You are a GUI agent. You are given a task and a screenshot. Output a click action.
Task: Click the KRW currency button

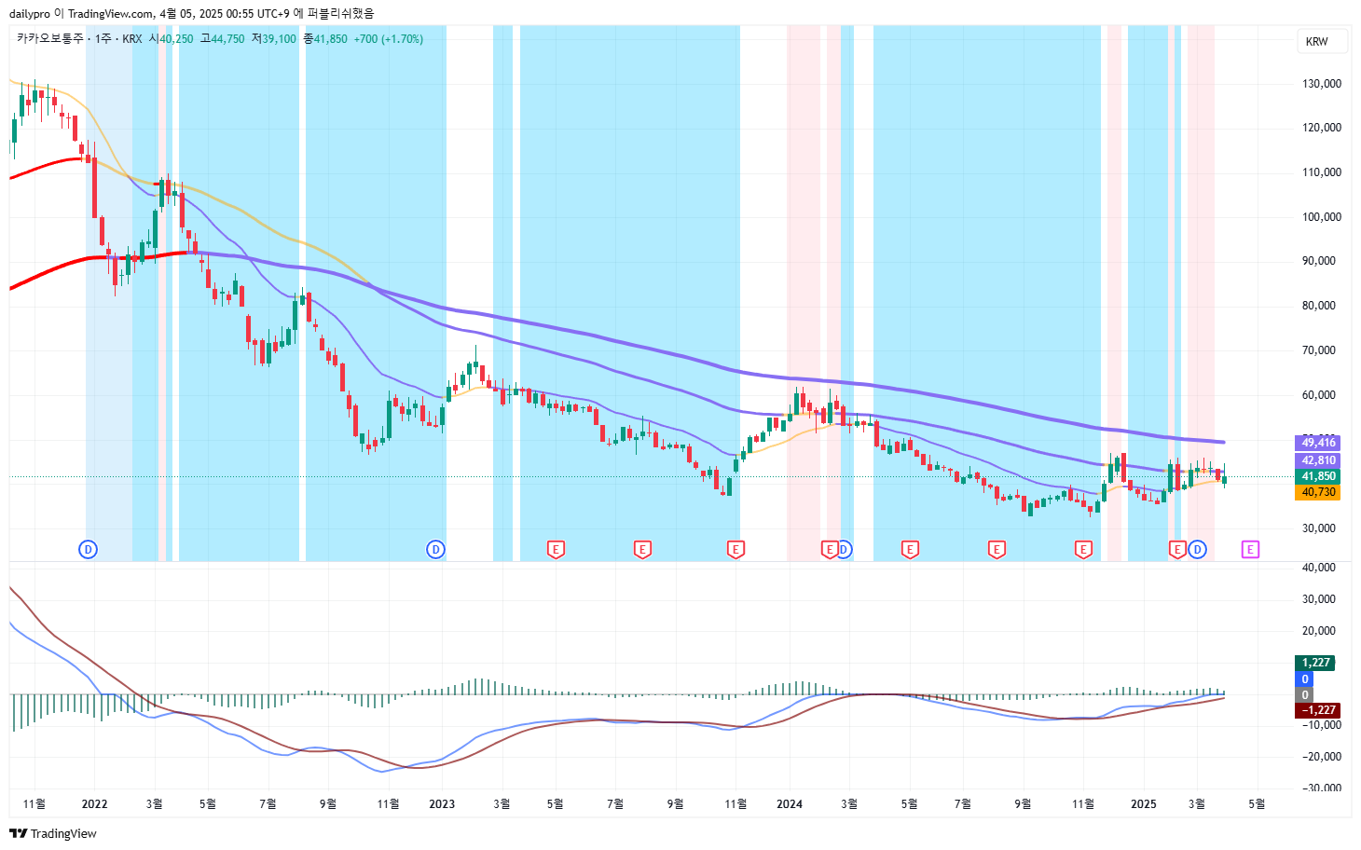pos(1322,42)
